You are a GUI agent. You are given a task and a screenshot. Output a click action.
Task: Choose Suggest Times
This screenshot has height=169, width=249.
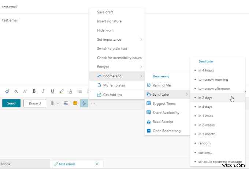167,103
